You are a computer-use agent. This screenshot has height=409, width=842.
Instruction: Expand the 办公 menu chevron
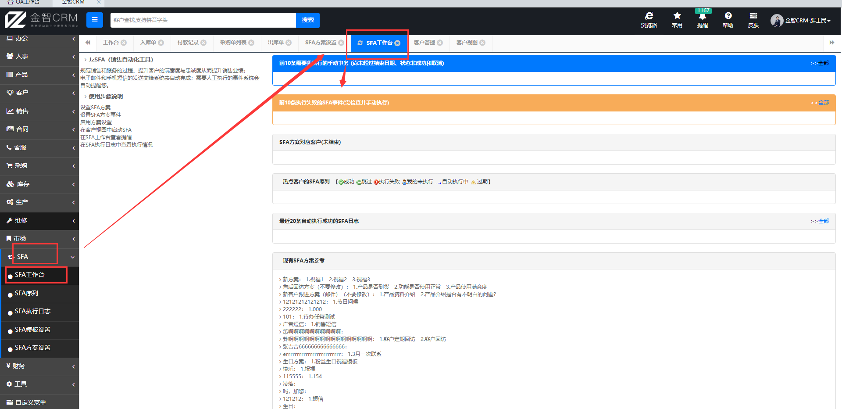73,39
